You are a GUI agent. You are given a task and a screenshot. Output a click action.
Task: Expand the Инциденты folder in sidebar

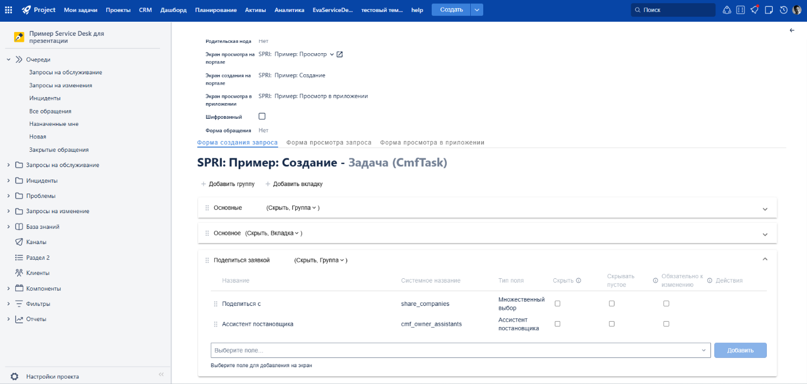pos(9,181)
